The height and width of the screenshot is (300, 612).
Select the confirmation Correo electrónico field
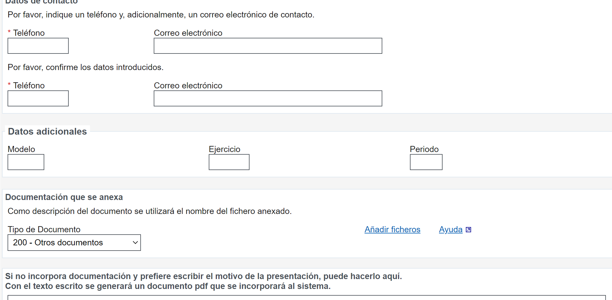pos(268,99)
